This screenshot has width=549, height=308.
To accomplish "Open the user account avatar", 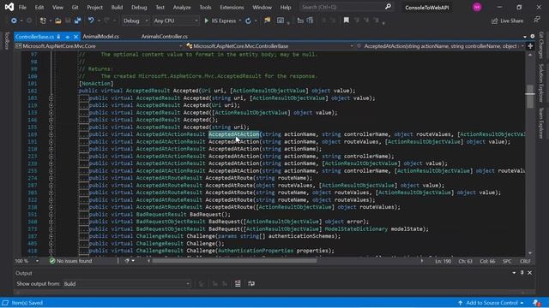I will pos(477,7).
